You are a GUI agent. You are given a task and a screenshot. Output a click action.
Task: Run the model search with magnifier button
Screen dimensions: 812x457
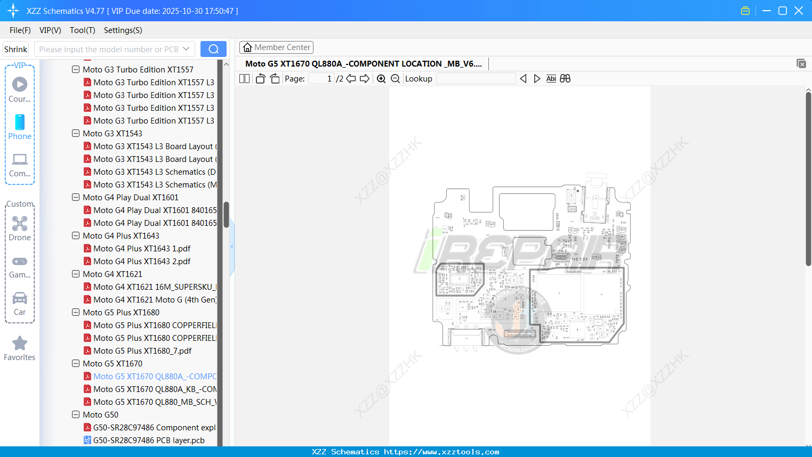(213, 48)
